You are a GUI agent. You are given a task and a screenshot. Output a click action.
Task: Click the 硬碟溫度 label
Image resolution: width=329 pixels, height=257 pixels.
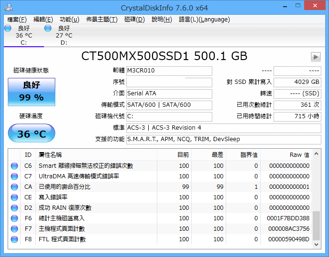[31, 116]
